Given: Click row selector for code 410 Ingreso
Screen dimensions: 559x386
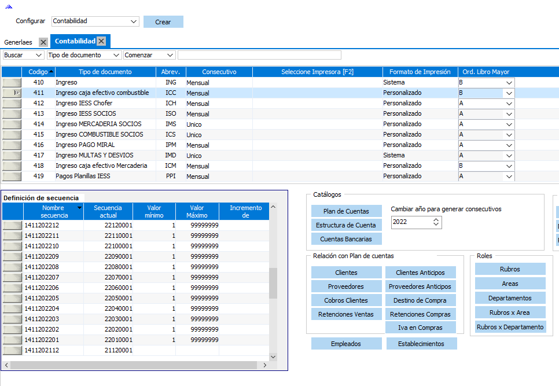Looking at the screenshot, I should coord(12,83).
